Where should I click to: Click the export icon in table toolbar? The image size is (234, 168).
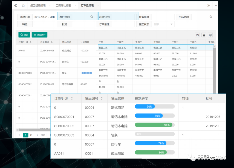pyautogui.click(x=204, y=35)
